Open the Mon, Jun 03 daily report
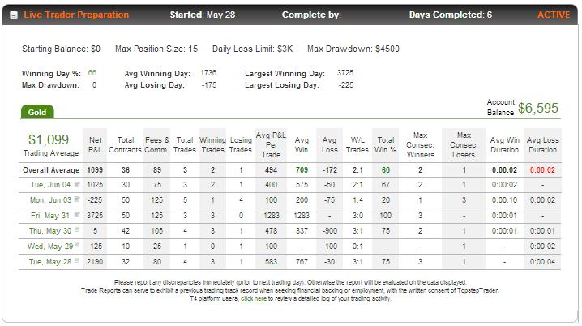The width and height of the screenshot is (582, 326). [50, 200]
